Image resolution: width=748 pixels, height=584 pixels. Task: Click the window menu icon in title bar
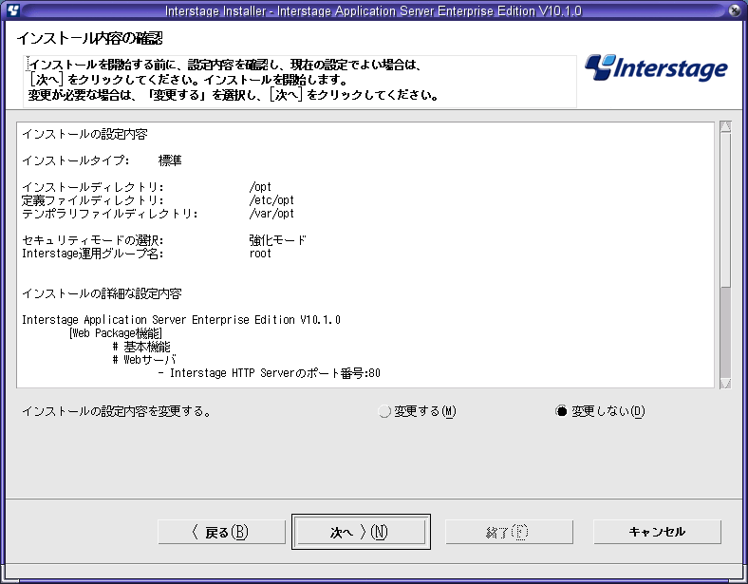click(x=13, y=9)
